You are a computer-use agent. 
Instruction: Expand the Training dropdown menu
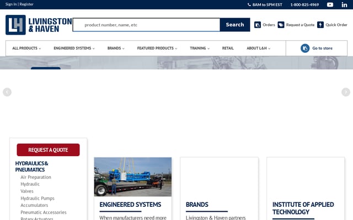[x=200, y=48]
